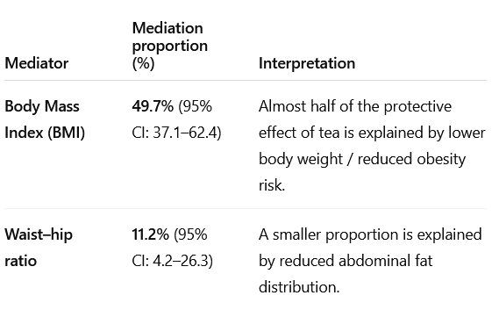Click the Mediation proportion (%) header
499x317 pixels.
coord(169,46)
